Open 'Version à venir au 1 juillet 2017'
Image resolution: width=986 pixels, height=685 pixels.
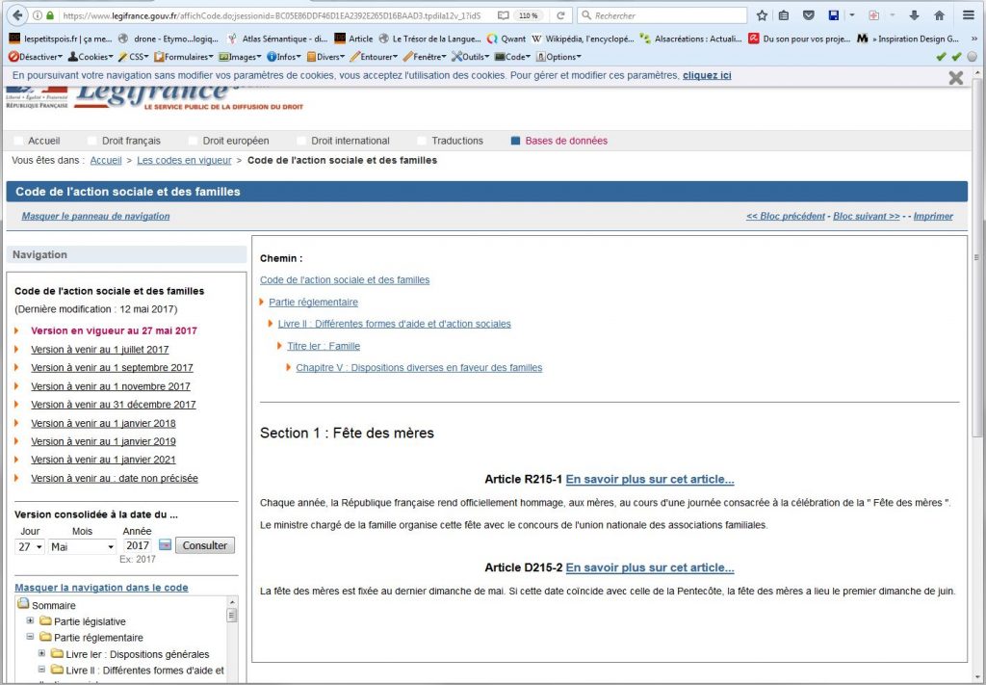(x=99, y=350)
